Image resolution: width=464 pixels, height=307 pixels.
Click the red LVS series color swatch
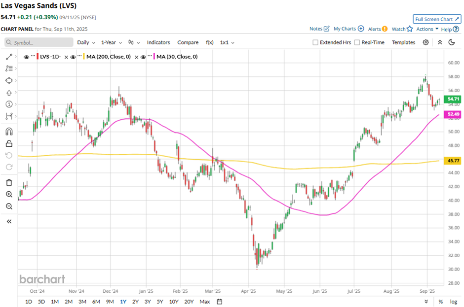pyautogui.click(x=38, y=57)
